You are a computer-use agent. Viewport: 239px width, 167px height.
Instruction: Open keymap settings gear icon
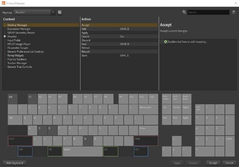coord(60,12)
